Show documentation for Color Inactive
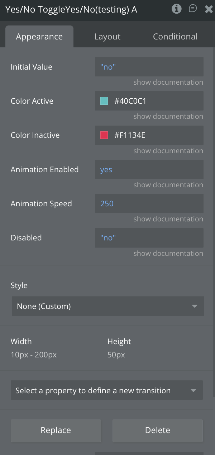215x455 pixels. 168,151
